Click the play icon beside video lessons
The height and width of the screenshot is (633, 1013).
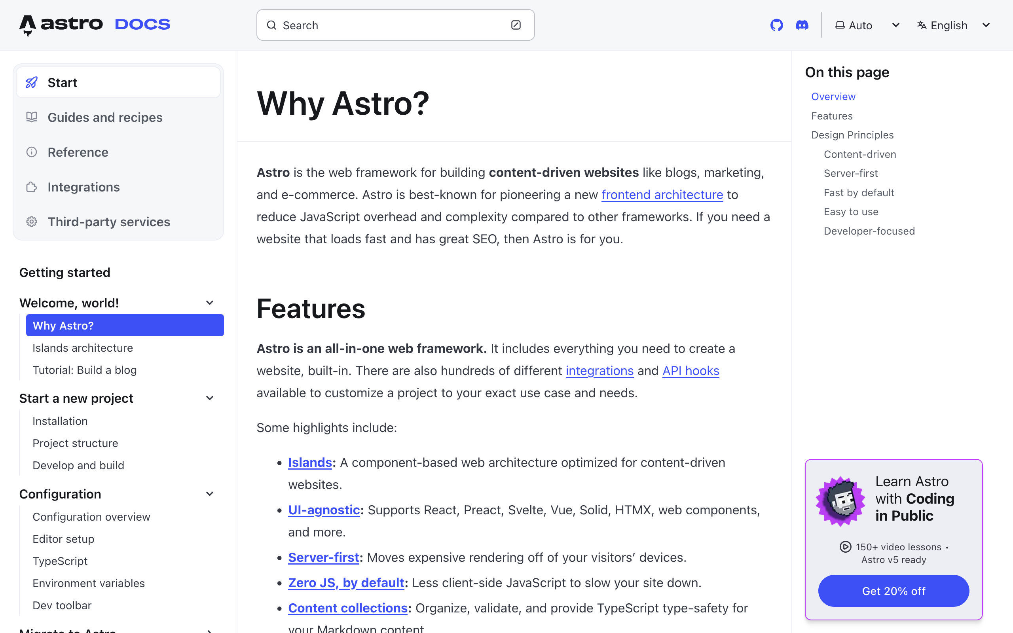(x=845, y=547)
